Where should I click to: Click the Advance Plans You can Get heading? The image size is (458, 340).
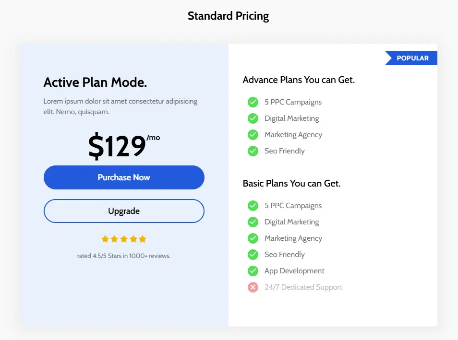tap(299, 80)
